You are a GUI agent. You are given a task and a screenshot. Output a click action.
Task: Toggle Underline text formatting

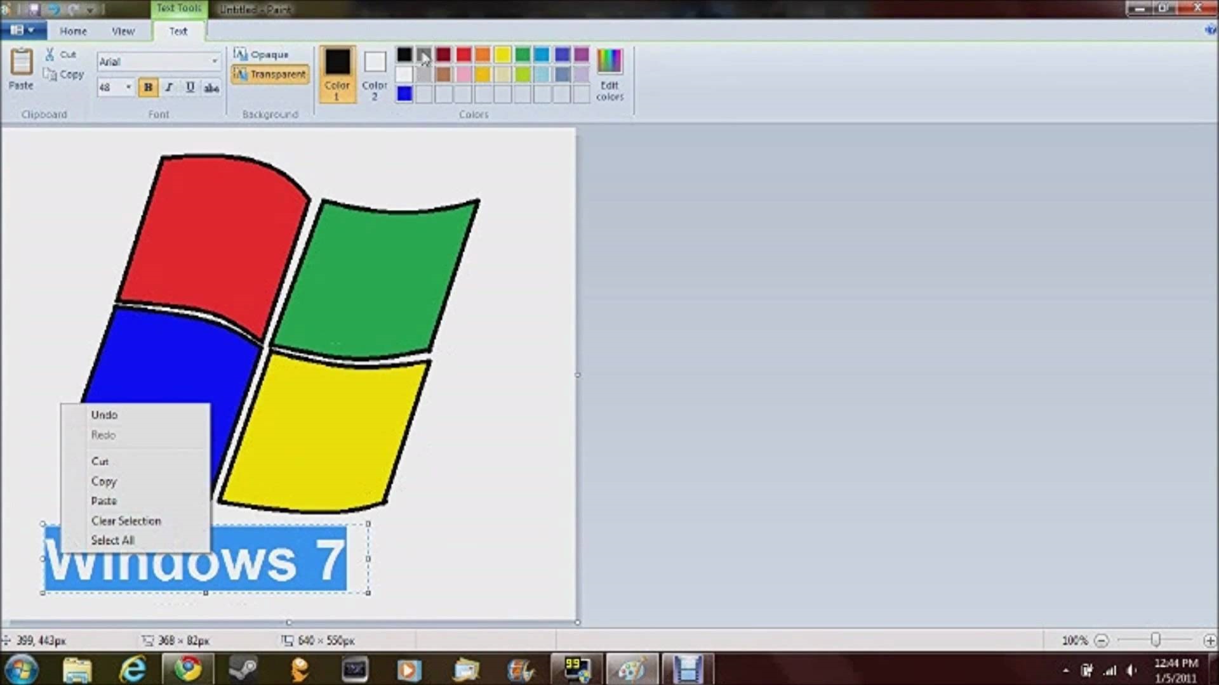pos(190,88)
